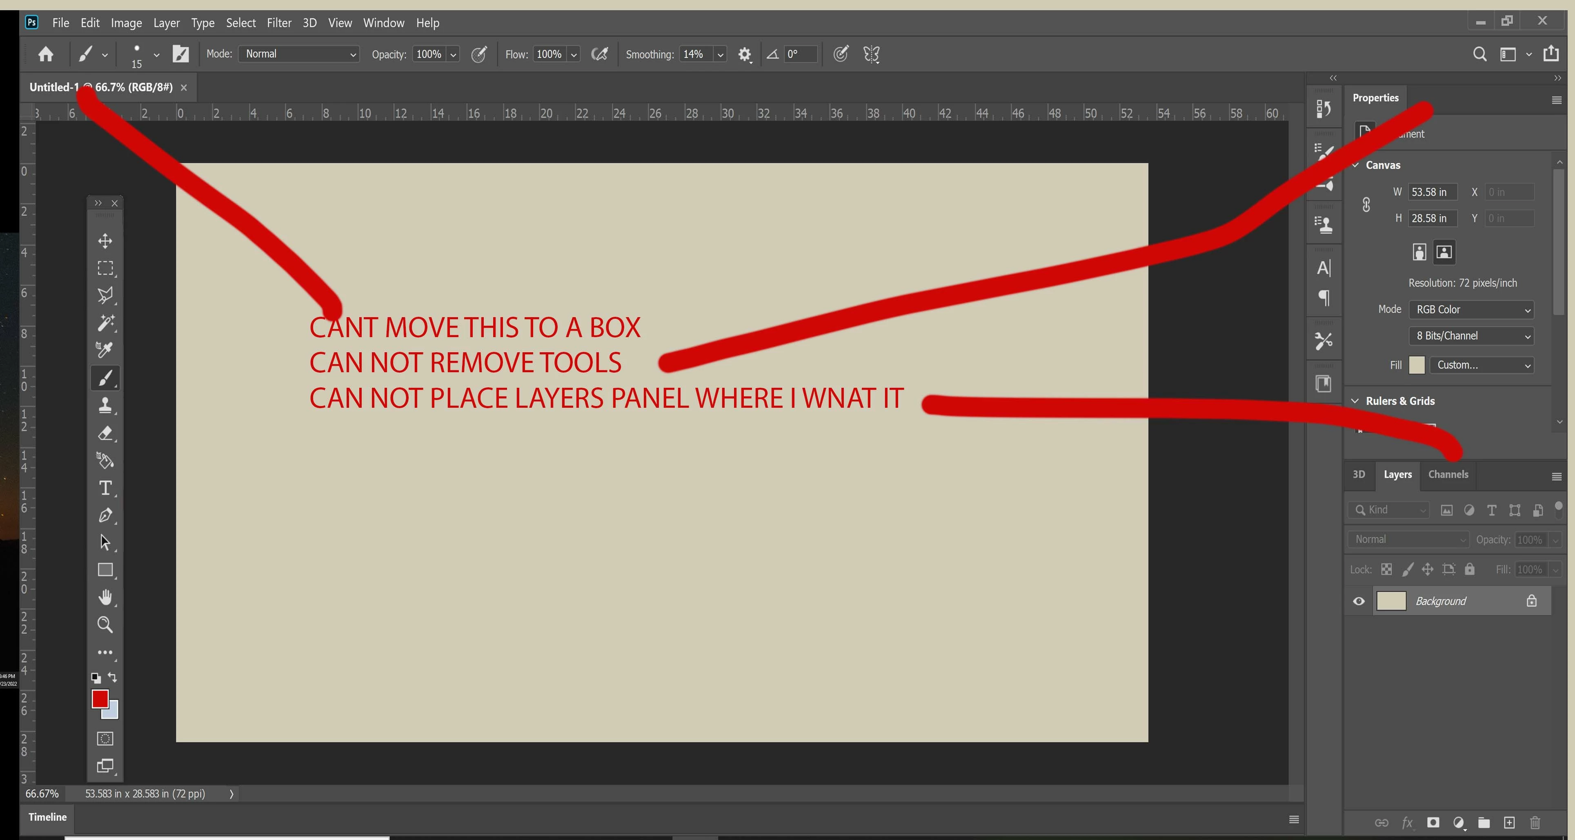Select the Clone Stamp tool
The height and width of the screenshot is (840, 1575).
105,405
